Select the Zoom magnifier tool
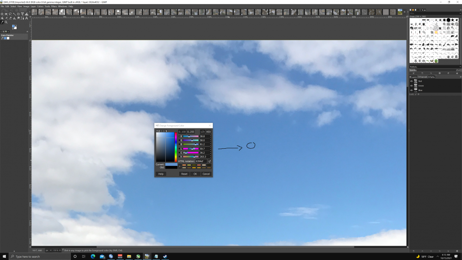The image size is (462, 260). click(6, 22)
